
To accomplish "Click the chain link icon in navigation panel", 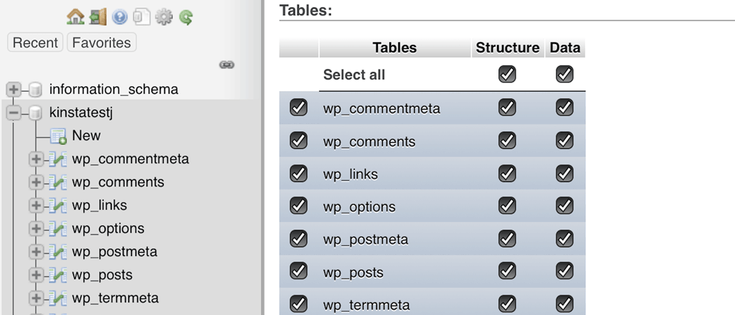I will pos(227,64).
